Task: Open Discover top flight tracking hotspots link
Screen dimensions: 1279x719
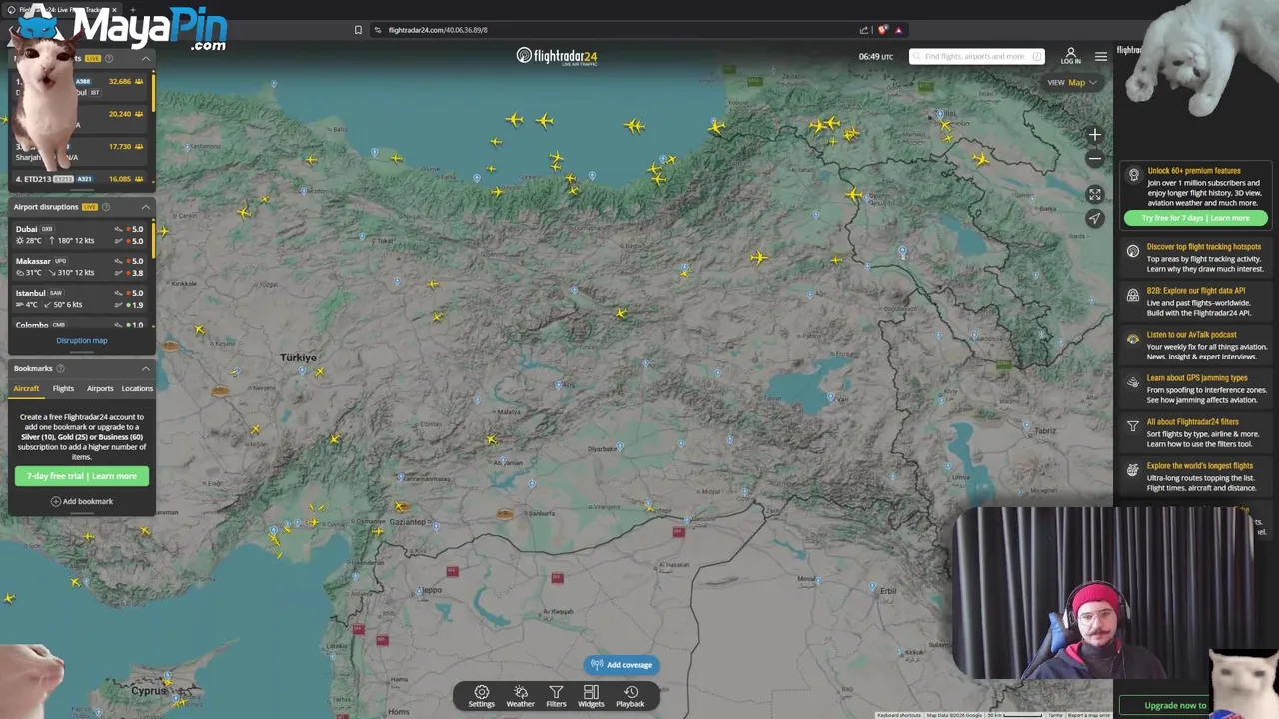Action: coord(1203,247)
